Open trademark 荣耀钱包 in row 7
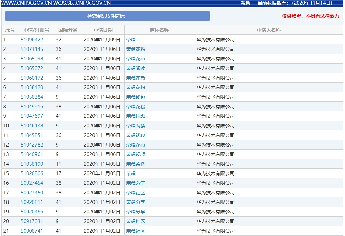345x236 pixels. pyautogui.click(x=135, y=97)
